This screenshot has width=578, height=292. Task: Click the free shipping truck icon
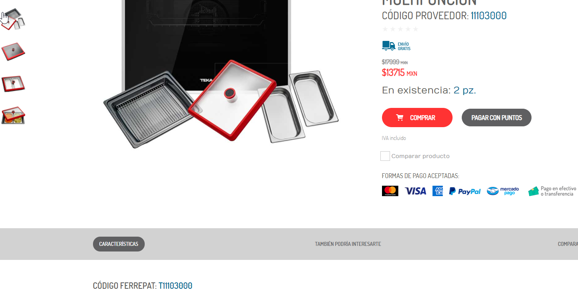388,46
